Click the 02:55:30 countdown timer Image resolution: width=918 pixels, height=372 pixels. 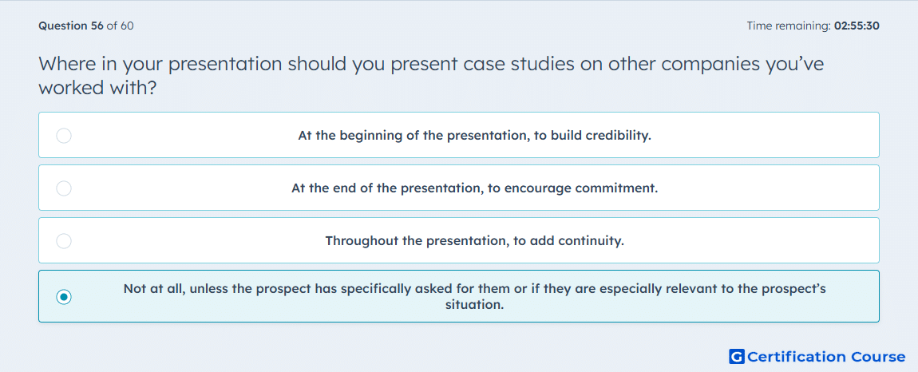[857, 26]
